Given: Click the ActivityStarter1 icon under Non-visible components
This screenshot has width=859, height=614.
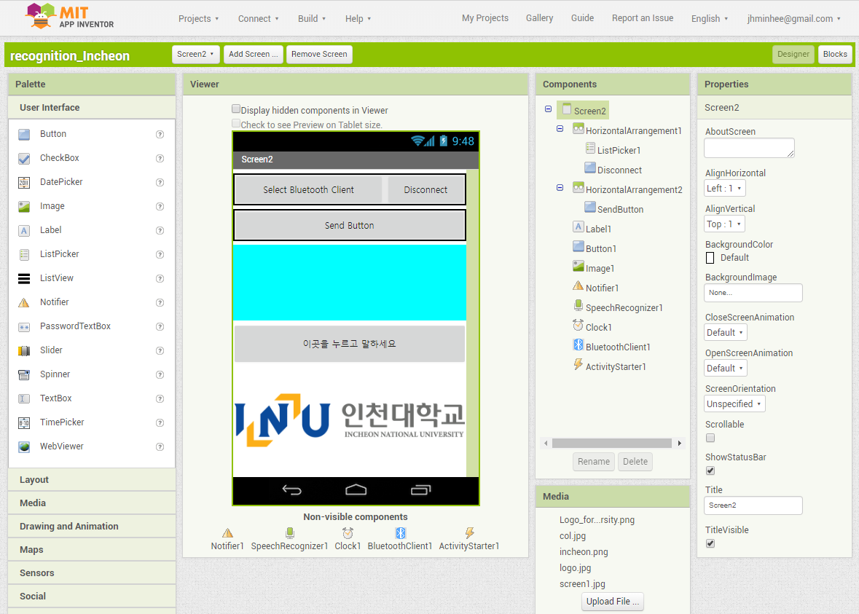Looking at the screenshot, I should [x=470, y=532].
